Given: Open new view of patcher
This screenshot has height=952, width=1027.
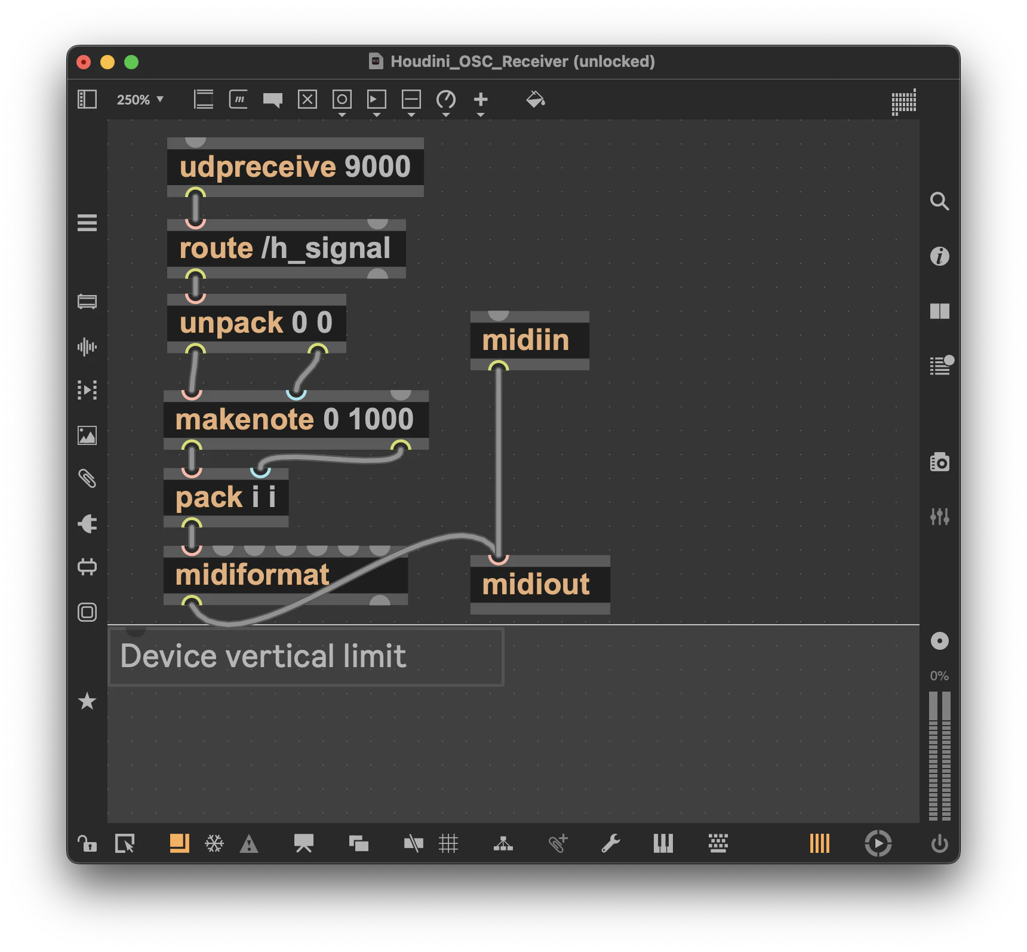Looking at the screenshot, I should point(359,843).
